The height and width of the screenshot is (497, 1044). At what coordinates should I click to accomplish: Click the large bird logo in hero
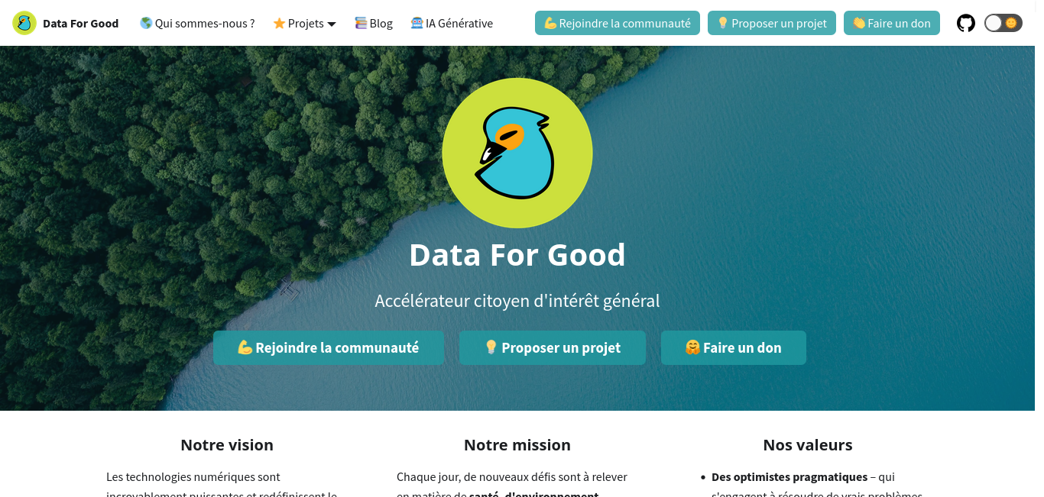[517, 153]
